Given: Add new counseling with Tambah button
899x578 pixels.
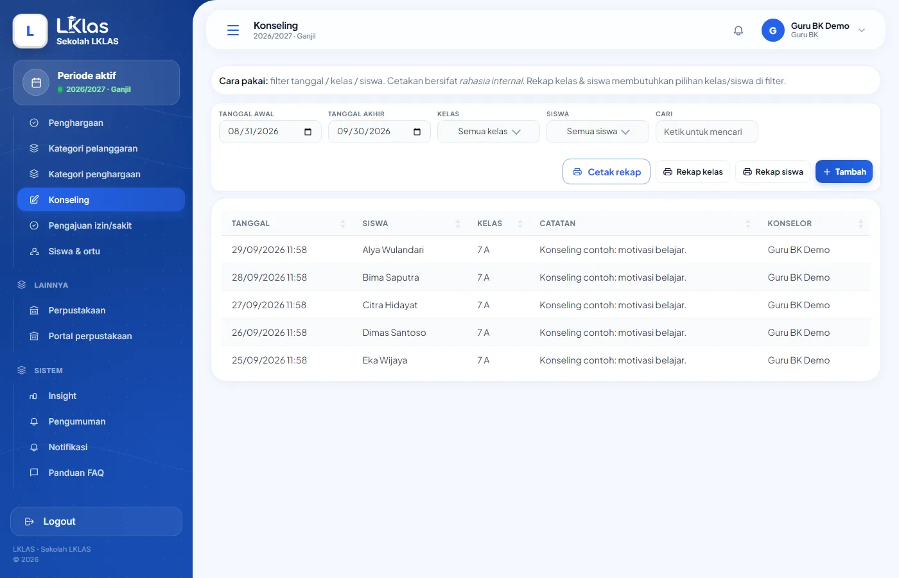Looking at the screenshot, I should pos(844,171).
